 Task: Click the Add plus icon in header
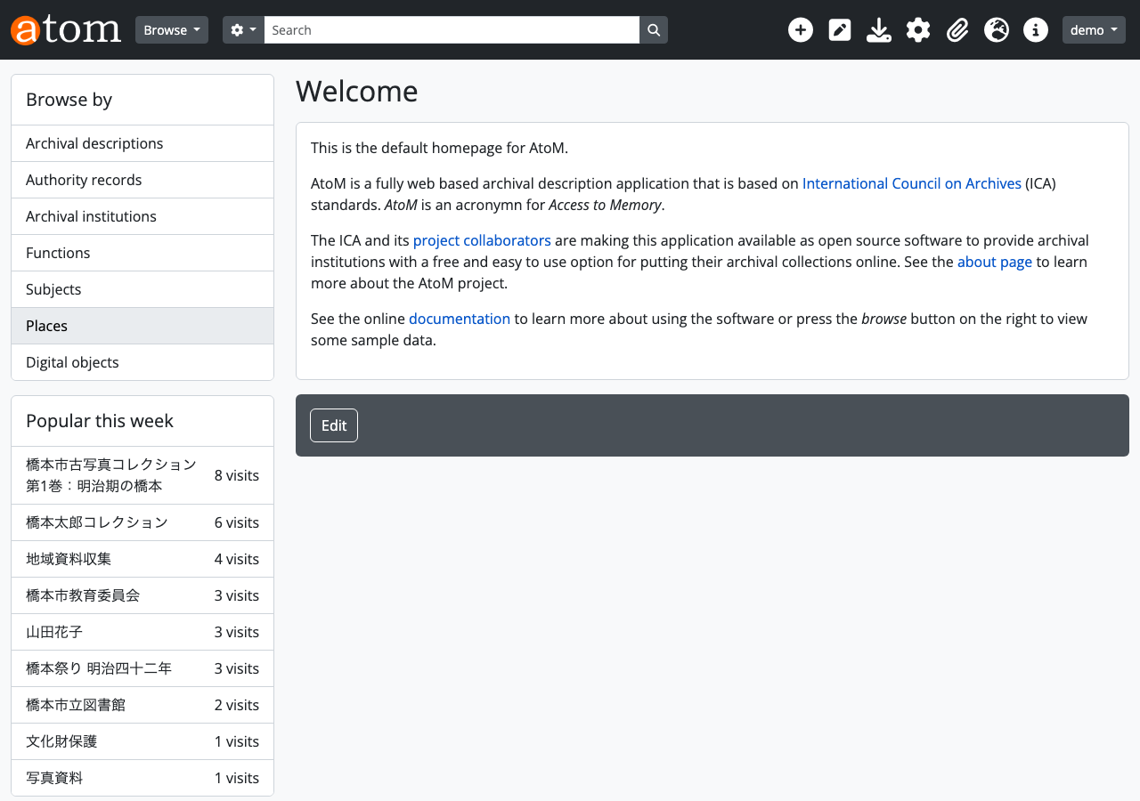[x=801, y=30]
